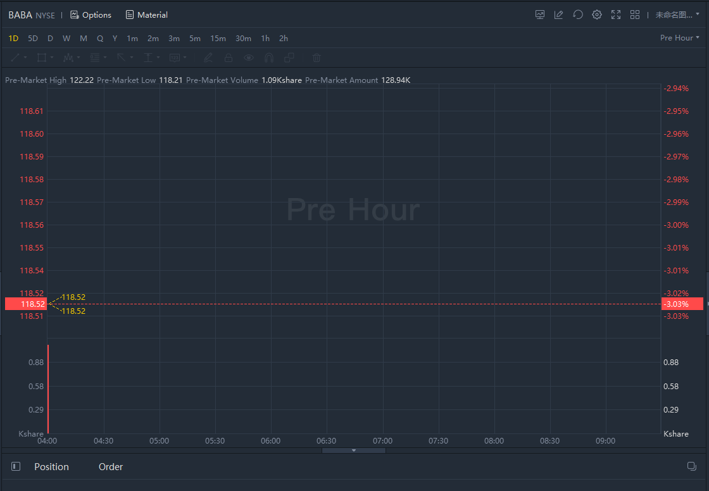Expand the 123 annotation dropdown arrow
The height and width of the screenshot is (491, 709).
(185, 58)
